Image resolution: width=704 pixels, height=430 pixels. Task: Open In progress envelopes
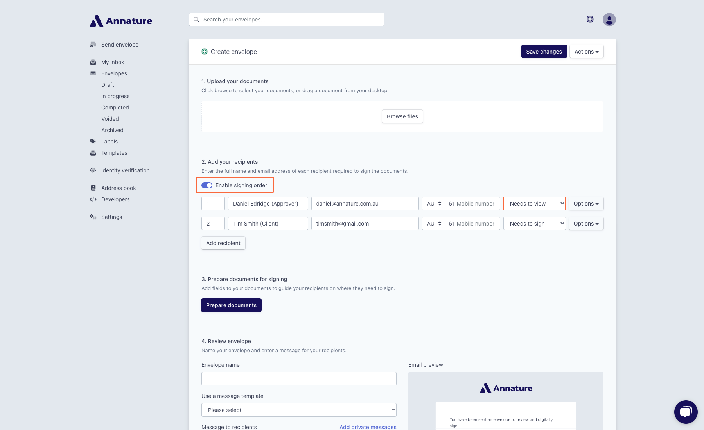[115, 96]
